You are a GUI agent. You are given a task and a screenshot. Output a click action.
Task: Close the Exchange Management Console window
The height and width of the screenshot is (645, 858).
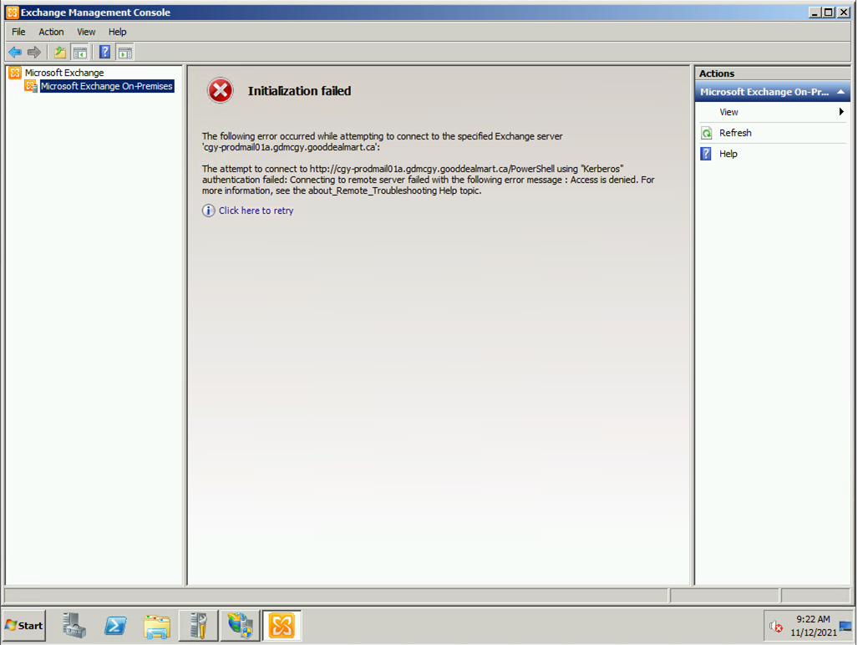pyautogui.click(x=844, y=12)
